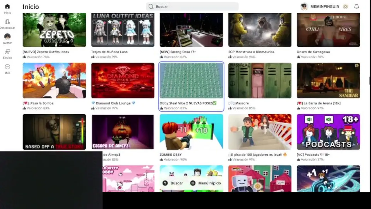Open Trajes de Muñeca Luna thumbnail
371x209 pixels.
coord(123,30)
